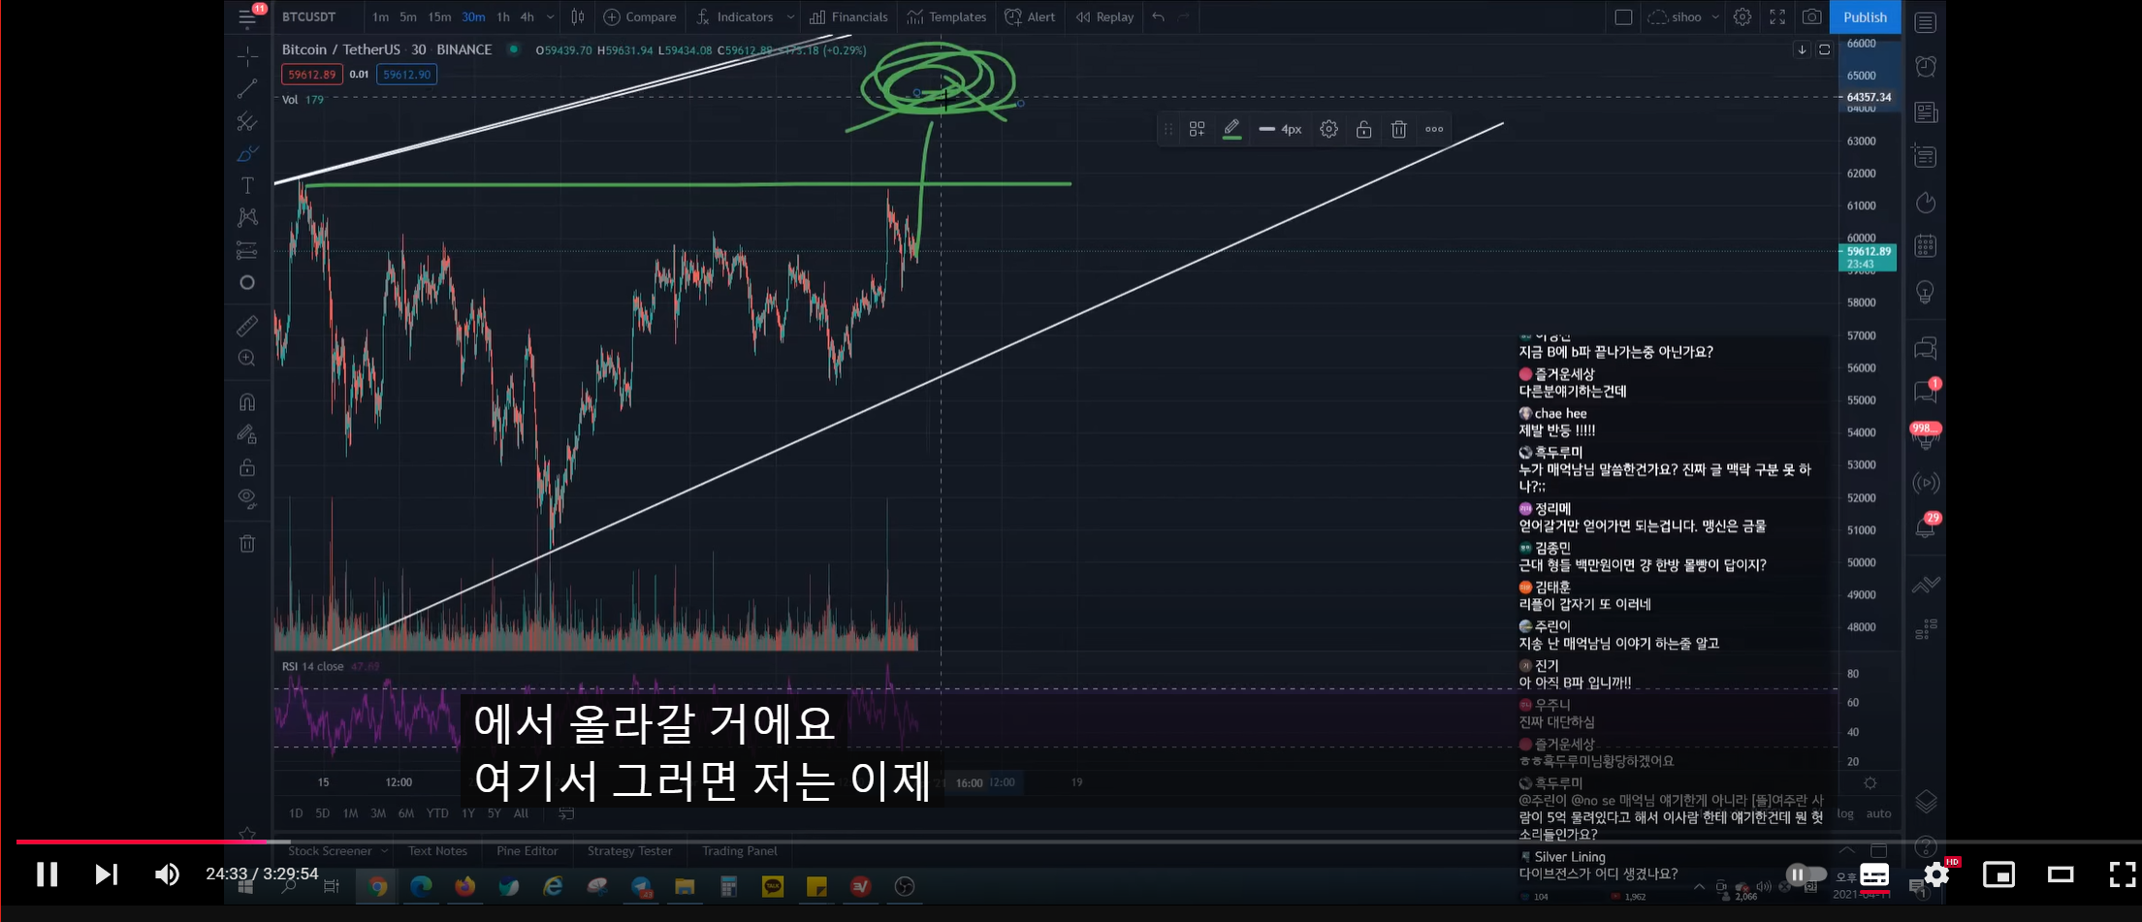Open the Watchlist panel in right sidebar
The height and width of the screenshot is (922, 2142).
(x=1926, y=21)
